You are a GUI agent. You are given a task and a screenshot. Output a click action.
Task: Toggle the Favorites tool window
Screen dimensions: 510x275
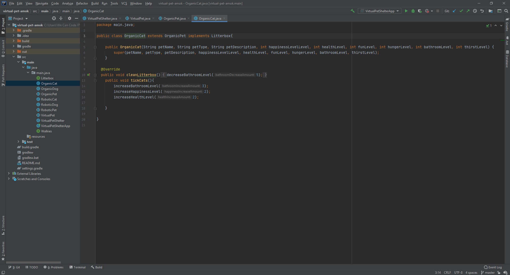[3, 251]
